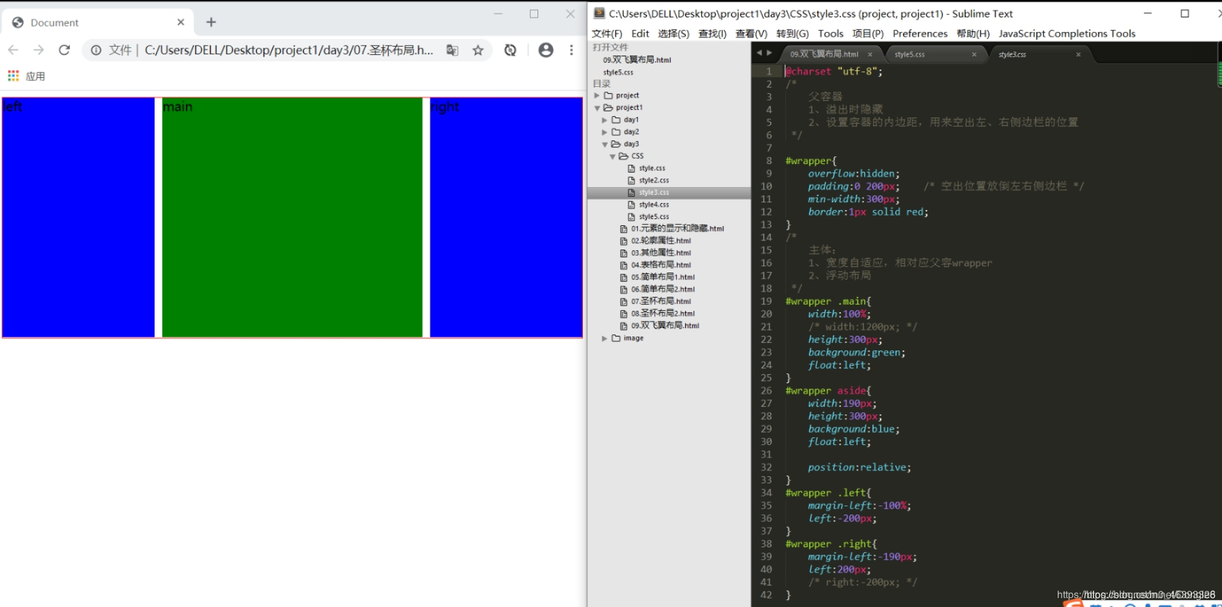Click line number 19 in gutter
This screenshot has width=1222, height=607.
coord(766,301)
